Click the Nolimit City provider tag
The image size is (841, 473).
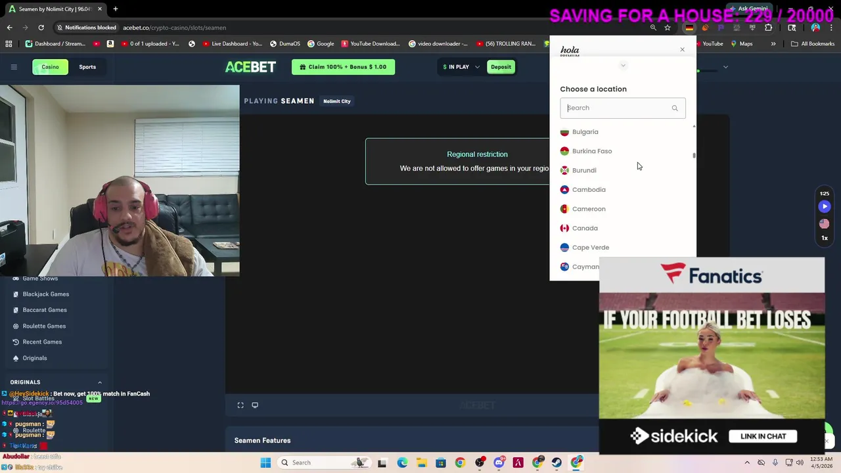337,101
